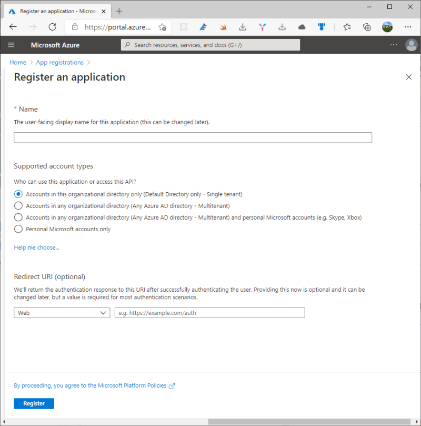Click the Redirect URI input field
This screenshot has height=426, width=421.
coord(210,313)
